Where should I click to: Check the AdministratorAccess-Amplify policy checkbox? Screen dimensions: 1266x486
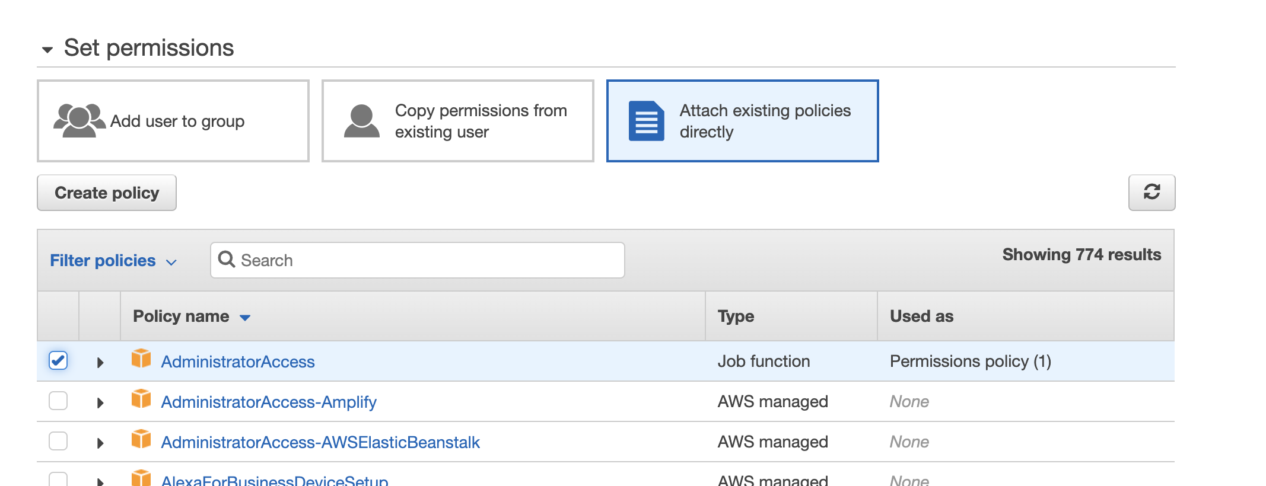(x=58, y=401)
